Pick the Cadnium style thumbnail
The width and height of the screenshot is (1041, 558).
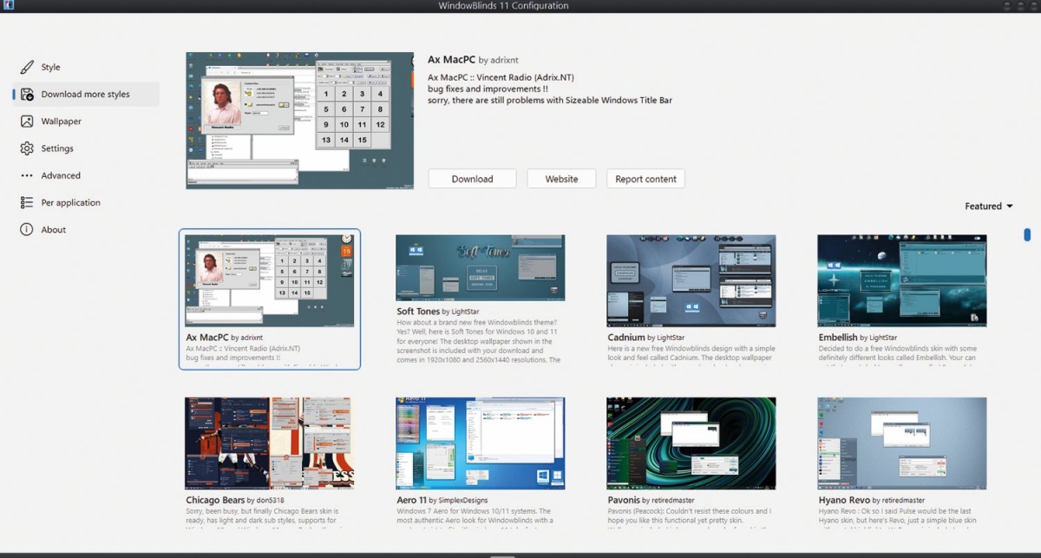coord(691,280)
